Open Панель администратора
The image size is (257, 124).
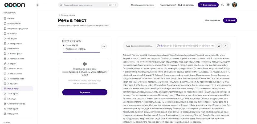142,5
